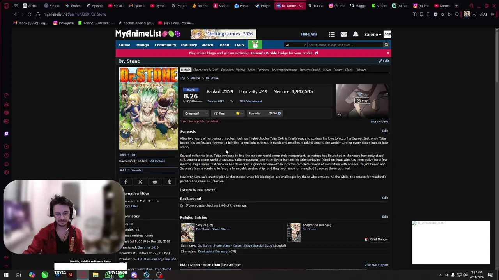This screenshot has width=499, height=280.
Task: Click the Stone Wars sequel thumbnail
Action: (x=187, y=232)
